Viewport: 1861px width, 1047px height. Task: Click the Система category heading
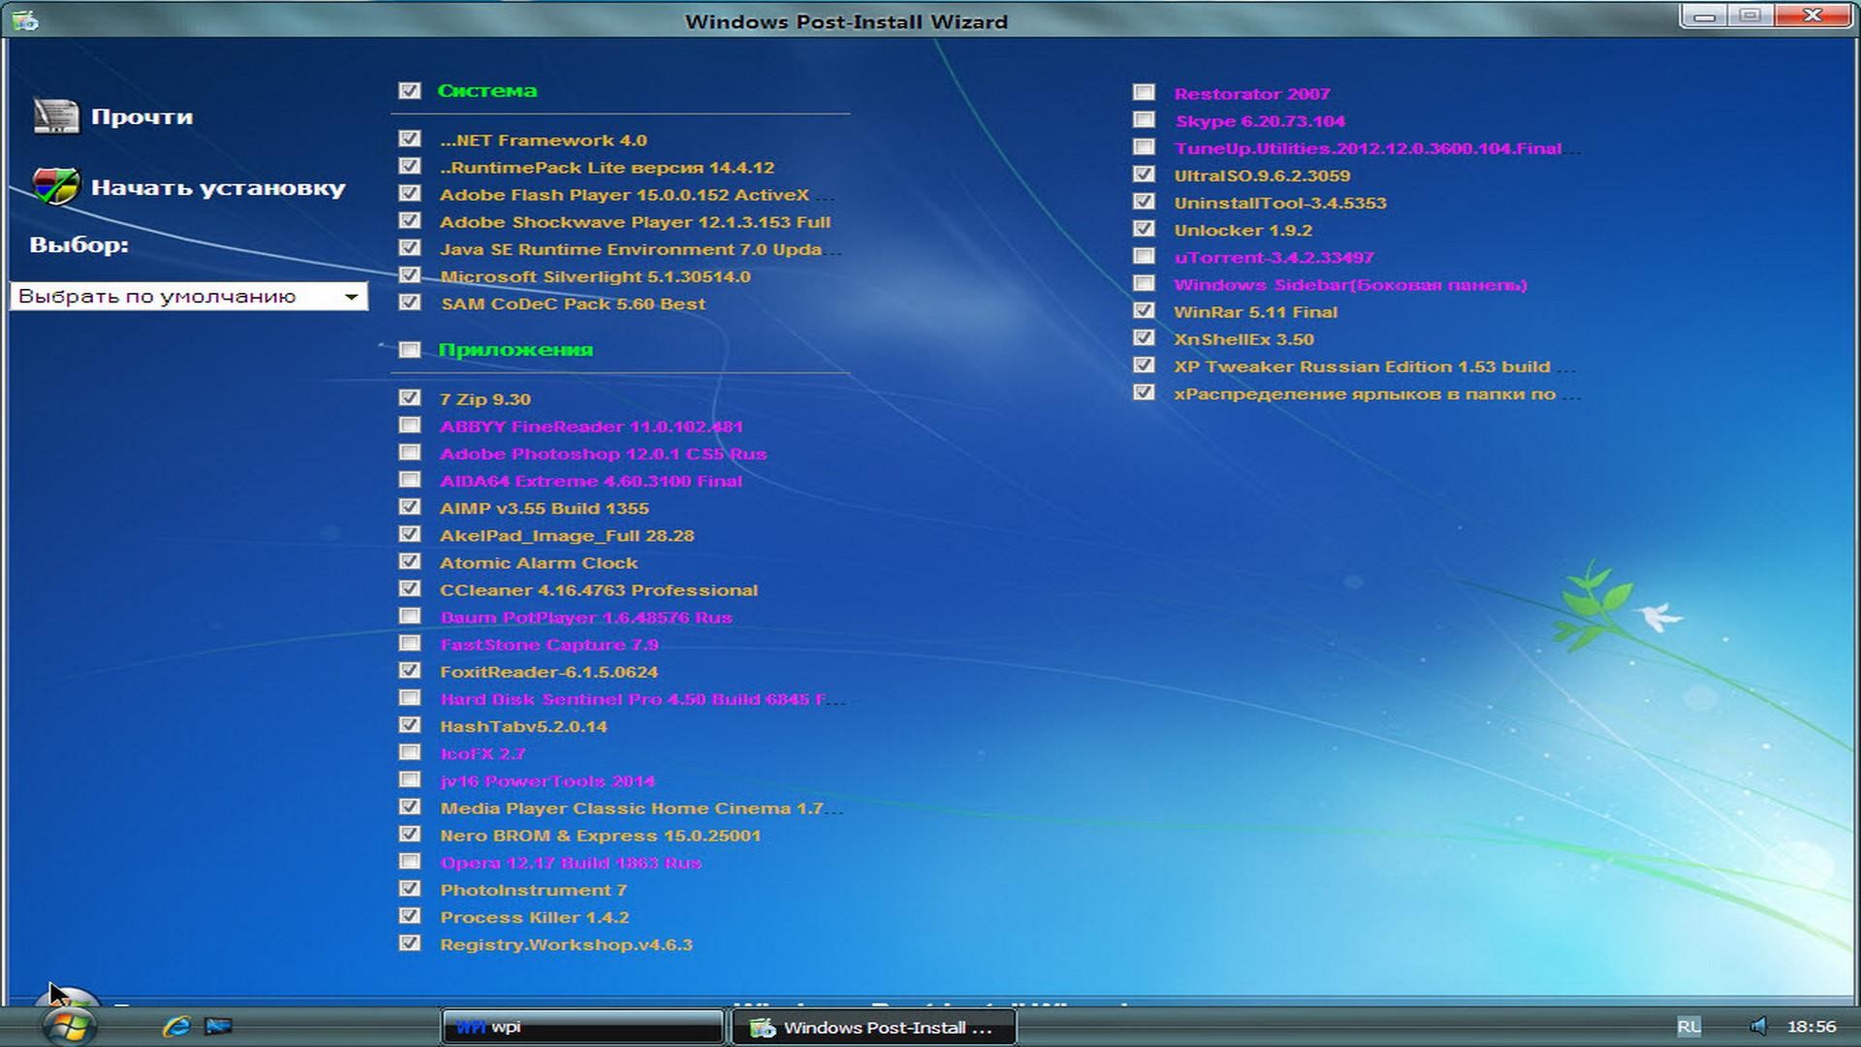487,91
